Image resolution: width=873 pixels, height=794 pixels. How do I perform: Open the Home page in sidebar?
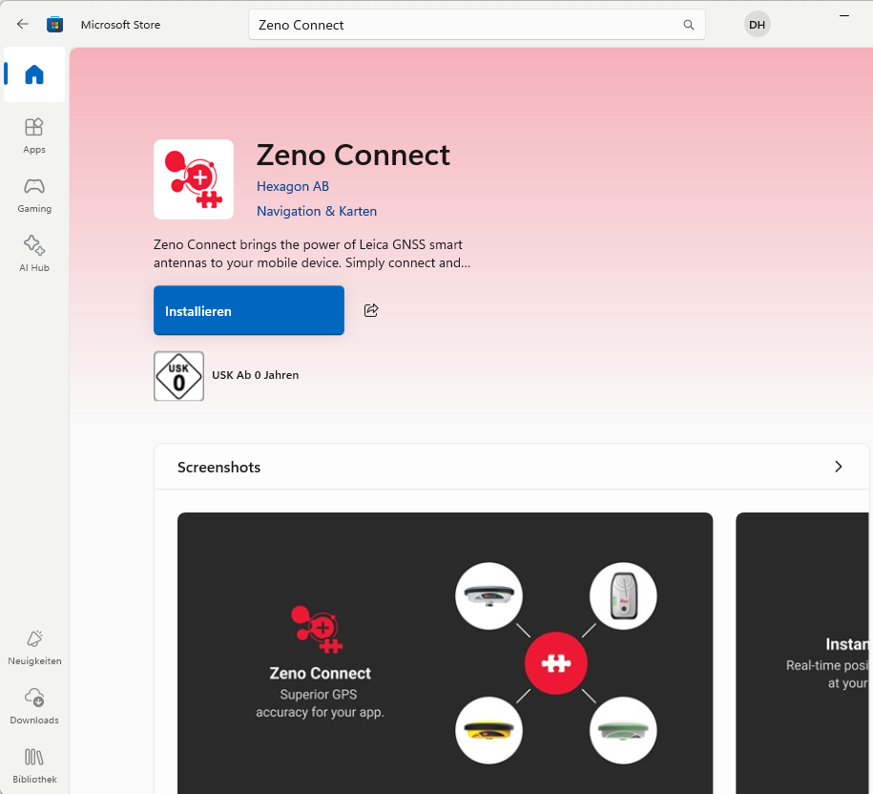pos(34,74)
